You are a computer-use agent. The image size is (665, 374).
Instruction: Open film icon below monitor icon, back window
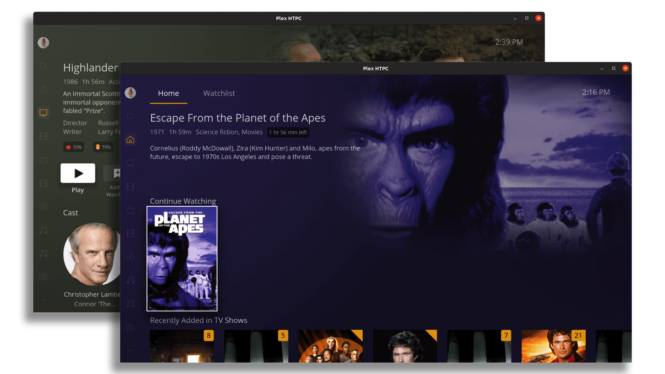coord(43,136)
